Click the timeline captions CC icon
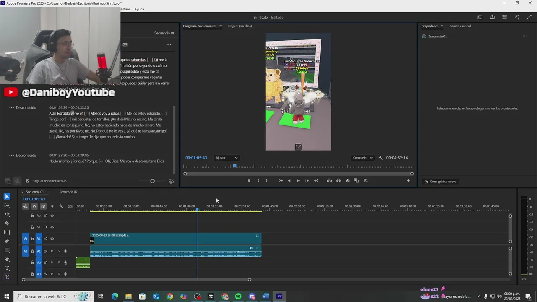 [x=70, y=206]
